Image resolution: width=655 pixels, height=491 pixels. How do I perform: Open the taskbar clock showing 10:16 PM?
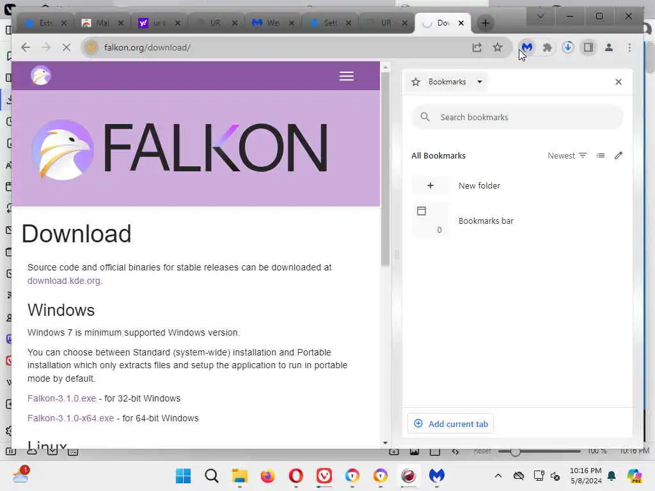point(586,476)
